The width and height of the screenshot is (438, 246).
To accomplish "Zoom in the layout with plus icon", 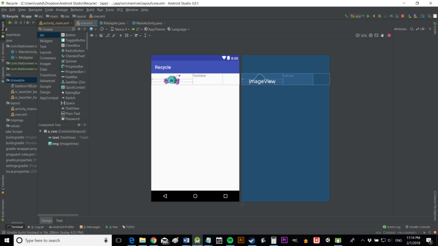I will pyautogui.click(x=371, y=35).
